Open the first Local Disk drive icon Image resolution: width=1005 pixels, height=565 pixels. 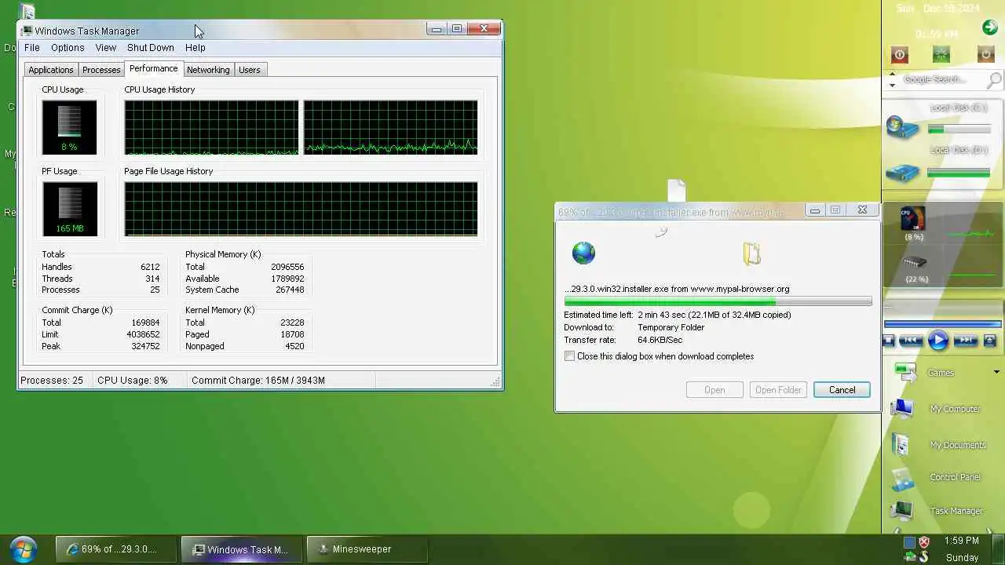(903, 127)
